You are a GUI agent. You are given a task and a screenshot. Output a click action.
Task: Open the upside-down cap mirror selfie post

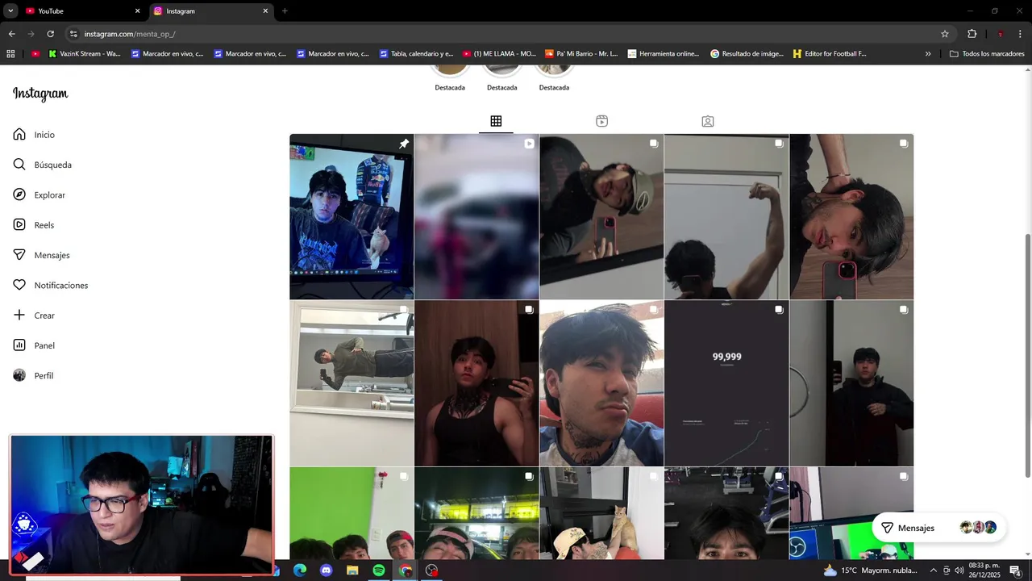coord(601,216)
